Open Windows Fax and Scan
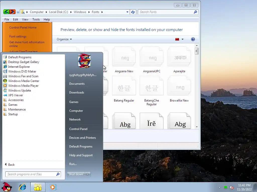This screenshot has height=192, width=257. point(23,76)
